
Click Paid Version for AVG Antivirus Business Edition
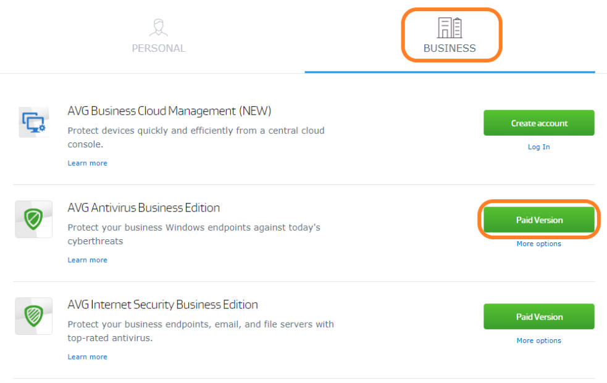coord(538,220)
